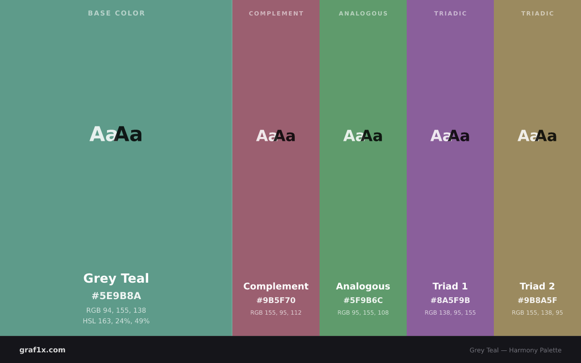Click the #5F9B6C hex code
Image resolution: width=581 pixels, height=363 pixels.
pos(363,301)
